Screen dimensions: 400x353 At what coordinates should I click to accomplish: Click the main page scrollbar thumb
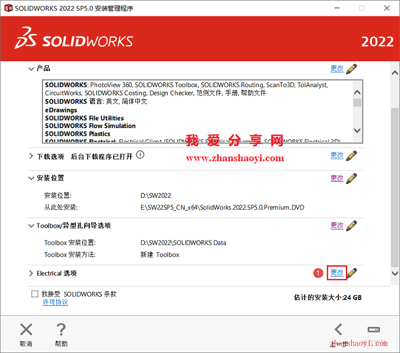click(x=395, y=188)
